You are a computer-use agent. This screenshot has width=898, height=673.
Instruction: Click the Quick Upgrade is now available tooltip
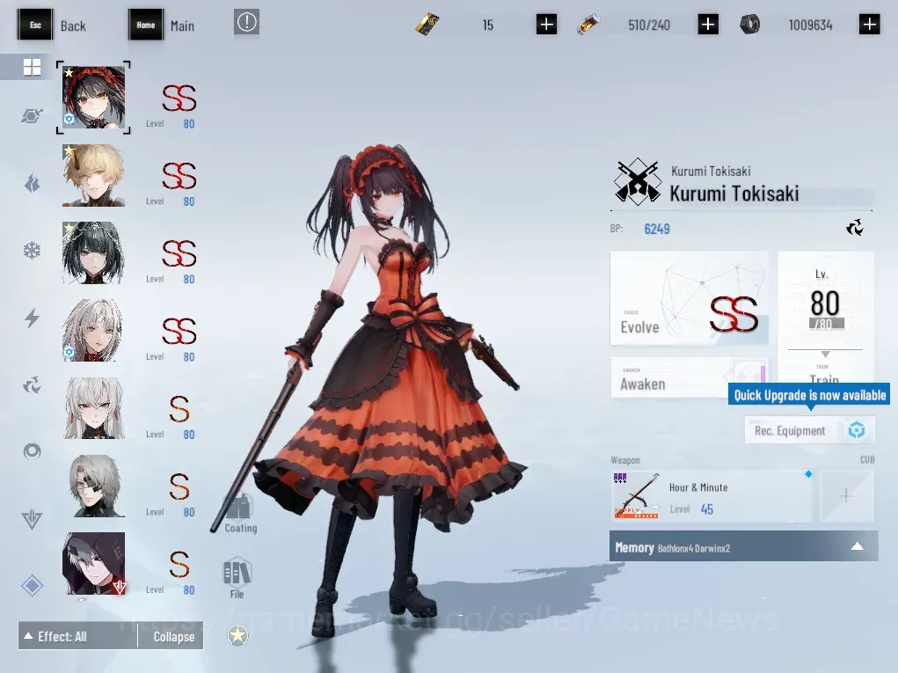[808, 395]
